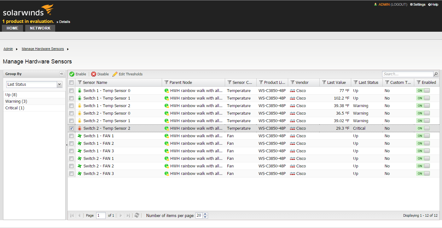The image size is (442, 228).
Task: Check the box for Switch 1 - Temp Sensor 0
Action: pyautogui.click(x=72, y=91)
